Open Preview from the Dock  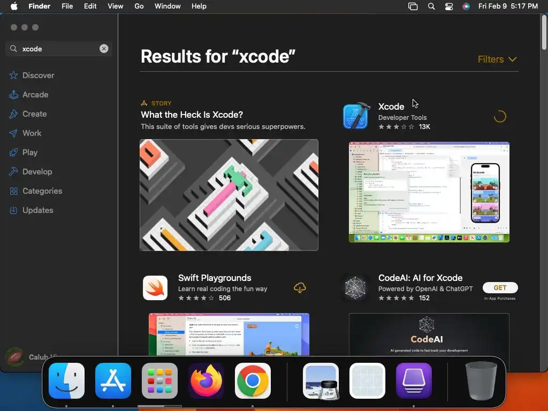[x=321, y=380]
